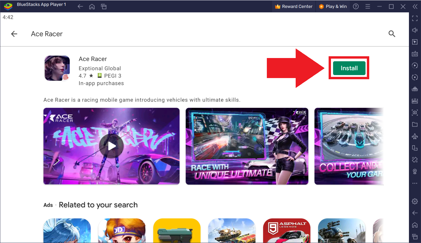Click the 4.7 star rating
The height and width of the screenshot is (243, 421).
86,76
